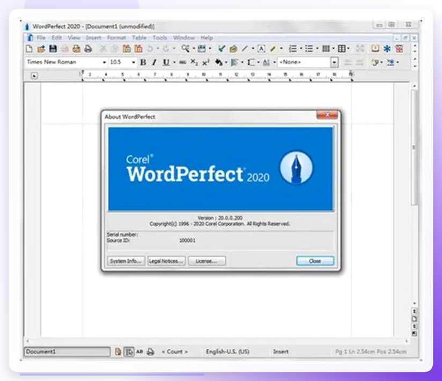Open the File menu
Screen dimensions: 442x381
point(41,38)
